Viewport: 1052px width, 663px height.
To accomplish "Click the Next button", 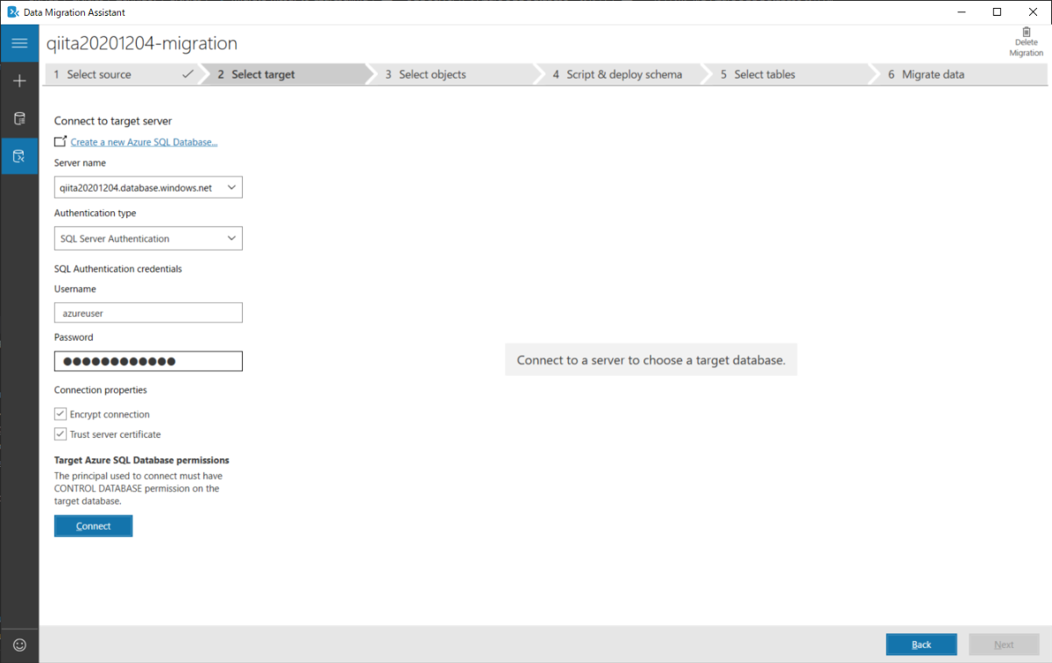I will pos(1004,645).
